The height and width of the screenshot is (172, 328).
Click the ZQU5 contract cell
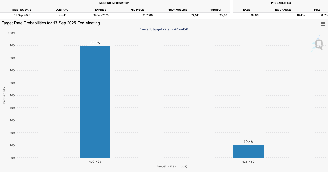(x=62, y=15)
